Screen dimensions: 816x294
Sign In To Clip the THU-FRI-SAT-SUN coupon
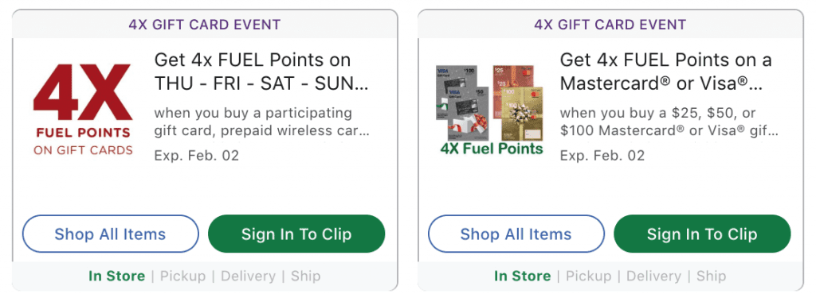point(296,234)
